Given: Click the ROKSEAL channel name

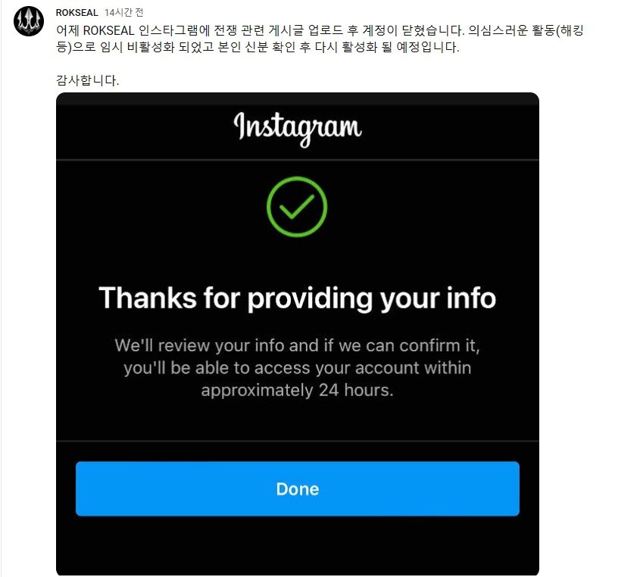Looking at the screenshot, I should (x=76, y=13).
